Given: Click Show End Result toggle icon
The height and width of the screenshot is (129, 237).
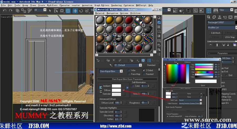Looking at the screenshot, I should coord(217,45).
